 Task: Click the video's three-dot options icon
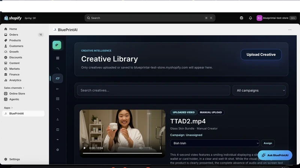(x=160, y=148)
